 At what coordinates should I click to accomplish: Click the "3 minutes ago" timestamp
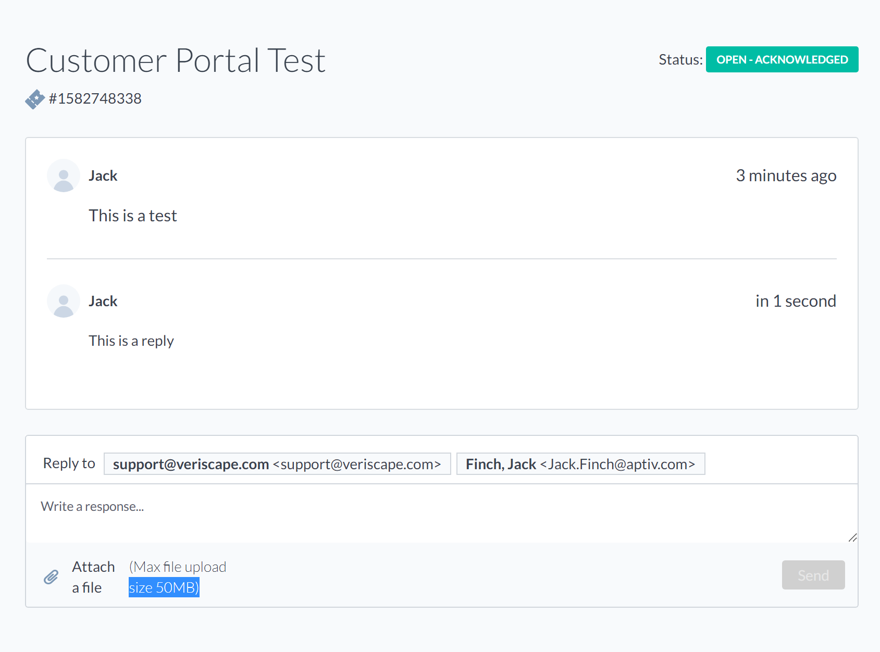786,176
